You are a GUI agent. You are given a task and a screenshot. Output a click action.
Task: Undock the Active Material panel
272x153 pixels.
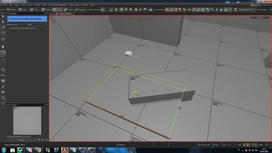(45, 105)
